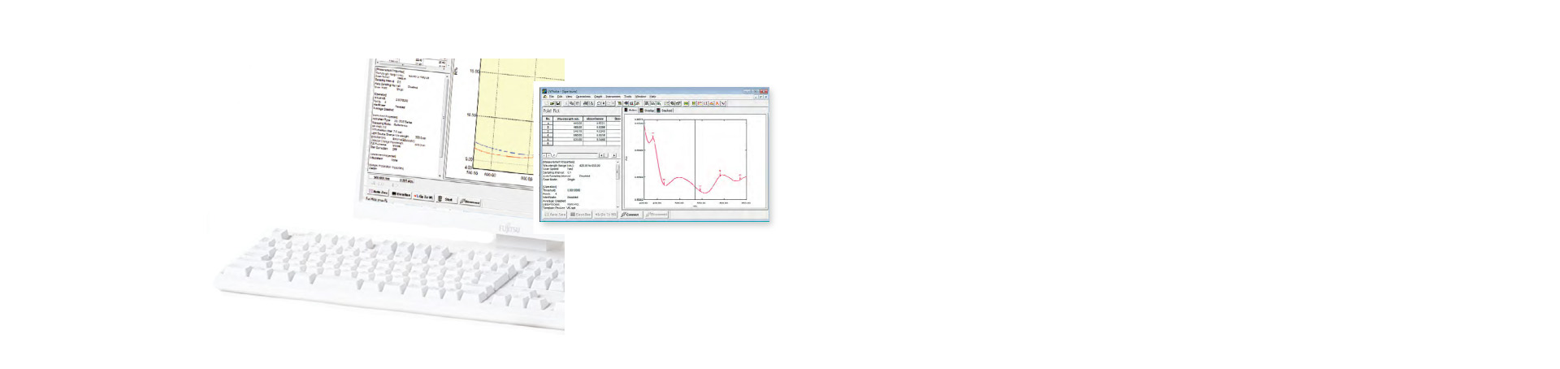Click the Open file toolbar icon

point(552,103)
